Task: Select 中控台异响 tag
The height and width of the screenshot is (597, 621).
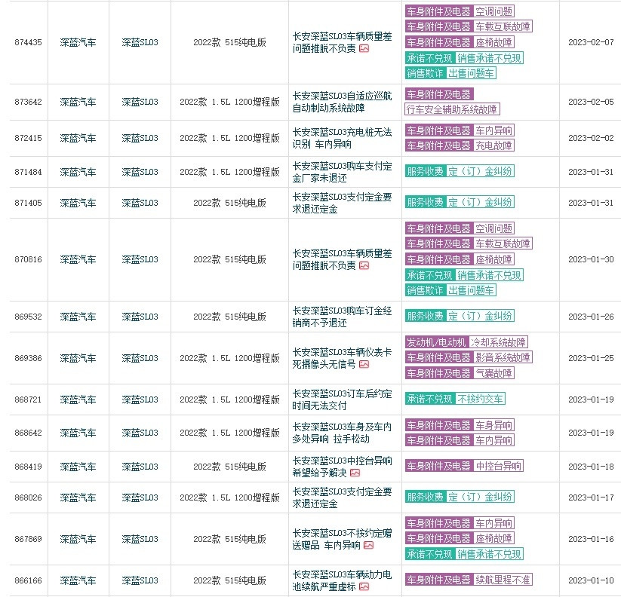Action: tap(498, 466)
